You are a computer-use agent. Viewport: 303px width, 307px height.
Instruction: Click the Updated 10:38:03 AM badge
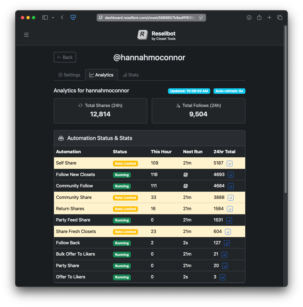click(x=189, y=91)
